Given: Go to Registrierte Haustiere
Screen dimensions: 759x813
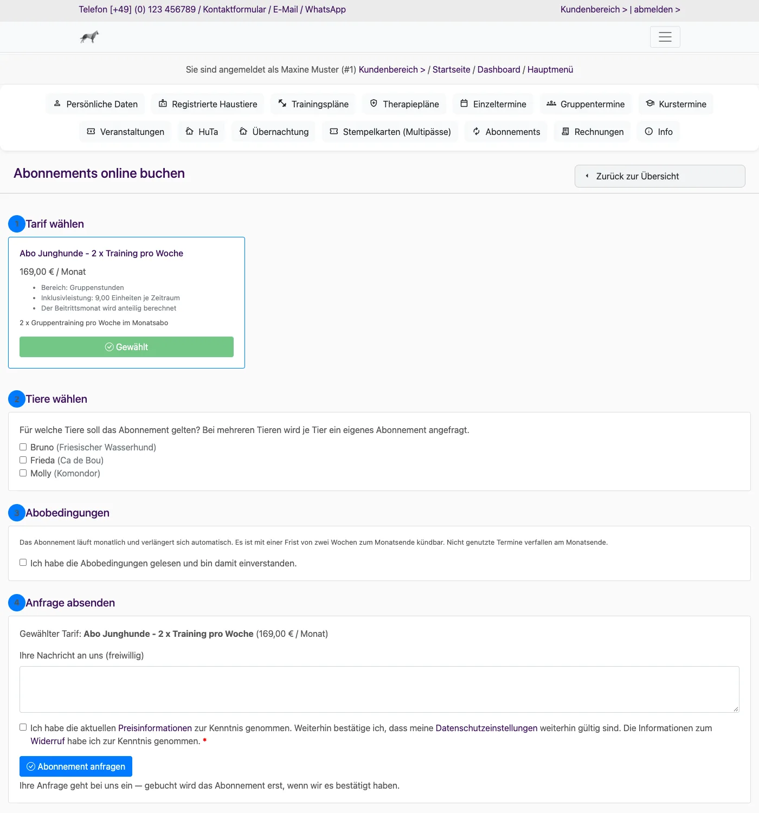Looking at the screenshot, I should [208, 104].
